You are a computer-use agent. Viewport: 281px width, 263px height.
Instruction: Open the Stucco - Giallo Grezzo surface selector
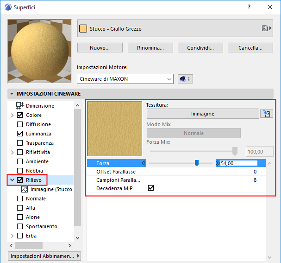coord(175,28)
